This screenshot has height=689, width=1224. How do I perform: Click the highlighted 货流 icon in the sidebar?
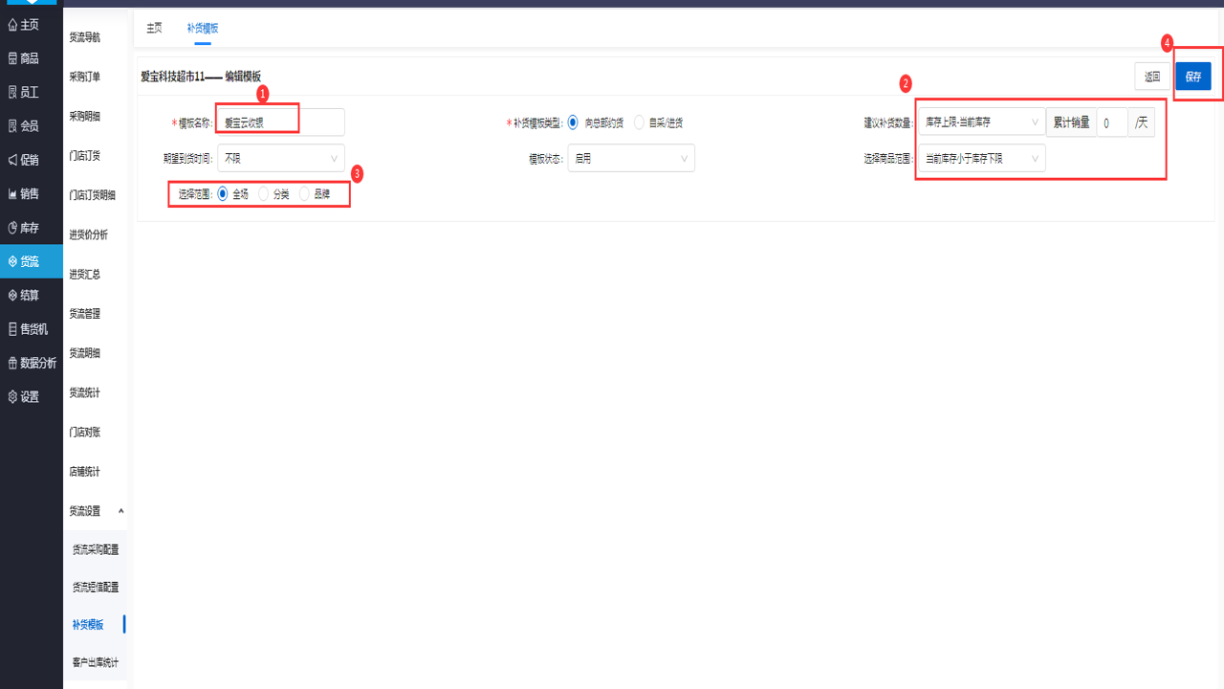12,261
